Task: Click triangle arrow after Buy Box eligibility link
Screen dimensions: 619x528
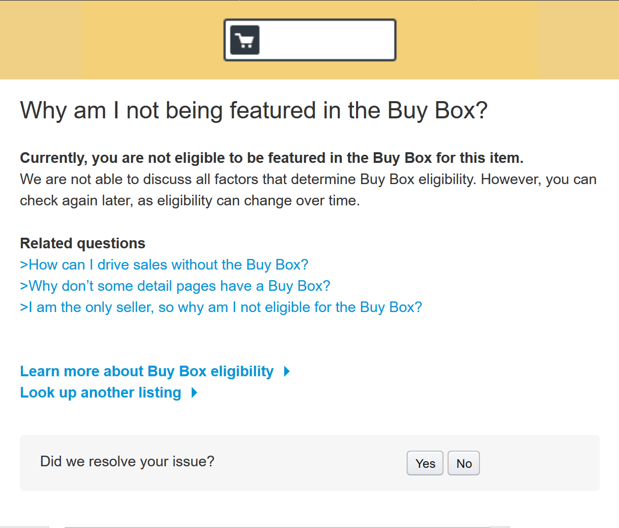Action: 287,371
